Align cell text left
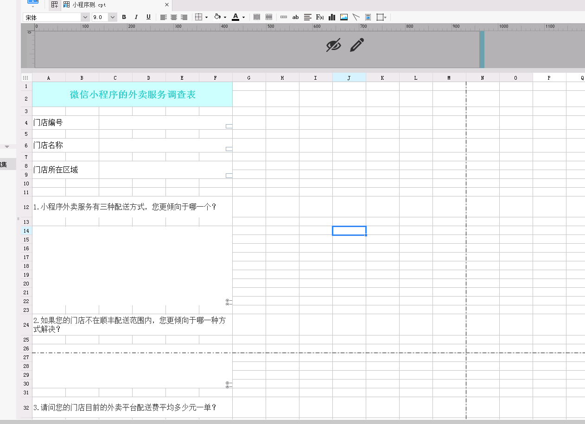 click(x=164, y=17)
